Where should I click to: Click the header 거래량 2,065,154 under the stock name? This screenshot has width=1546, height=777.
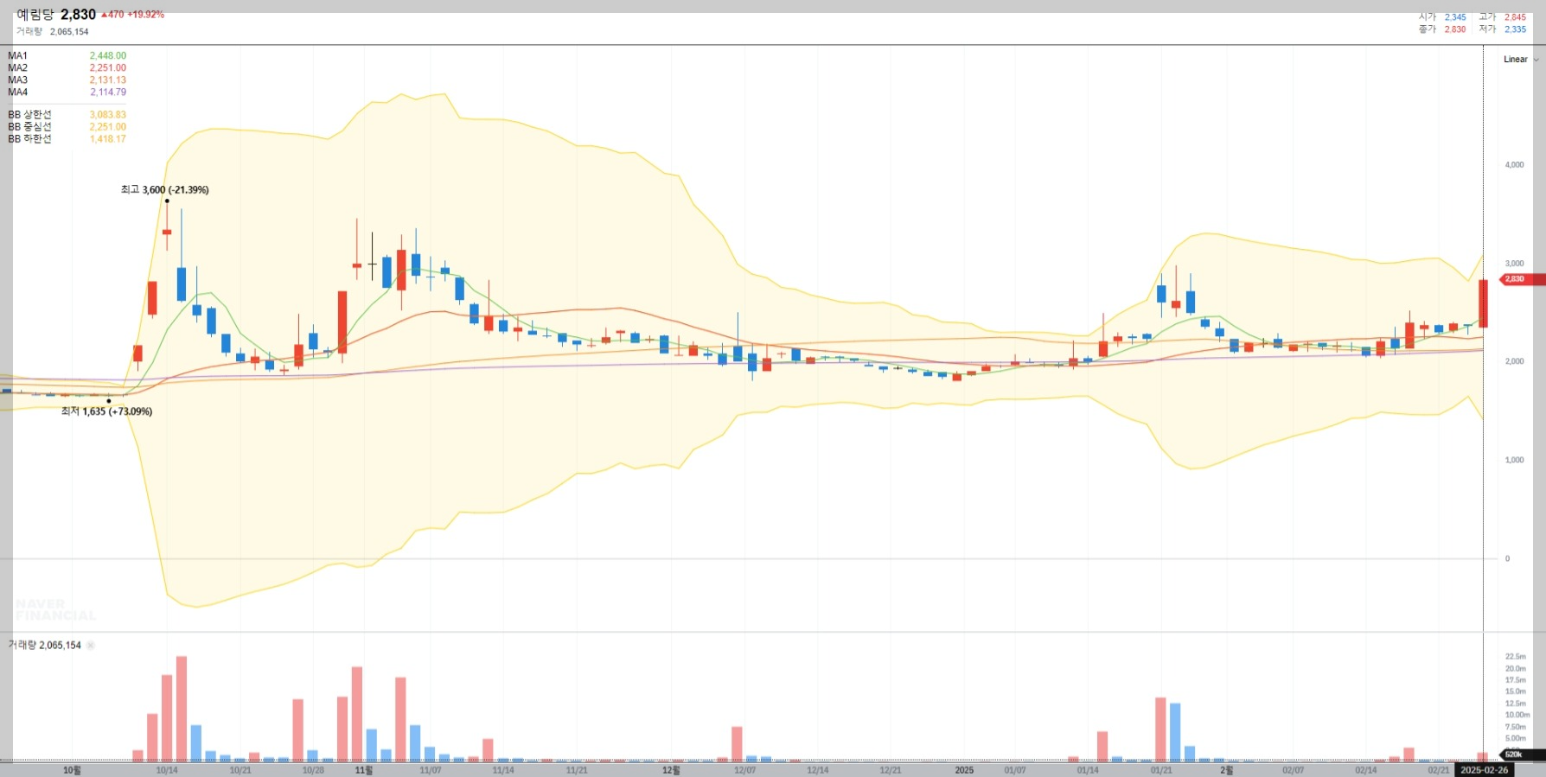pyautogui.click(x=52, y=32)
